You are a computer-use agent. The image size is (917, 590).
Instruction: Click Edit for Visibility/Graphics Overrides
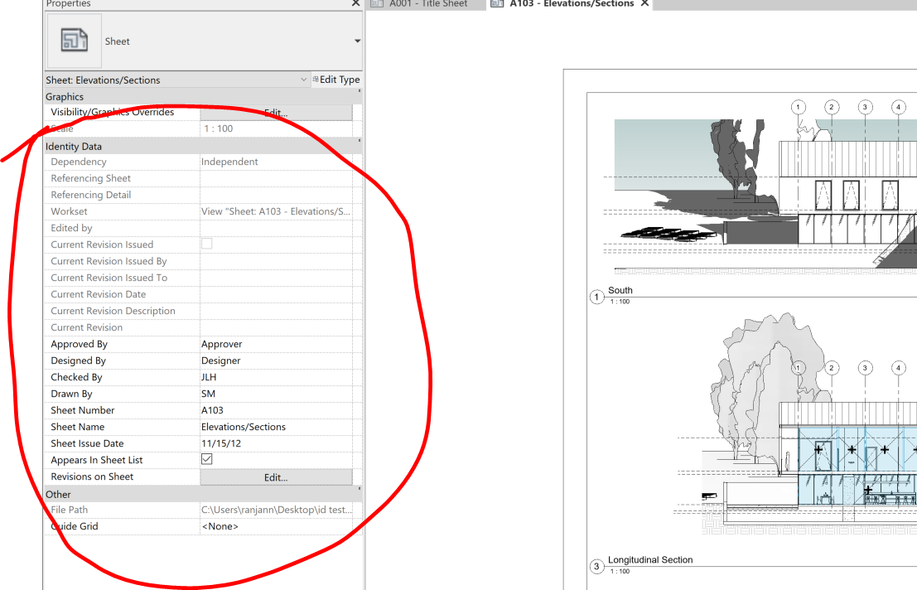pyautogui.click(x=276, y=112)
